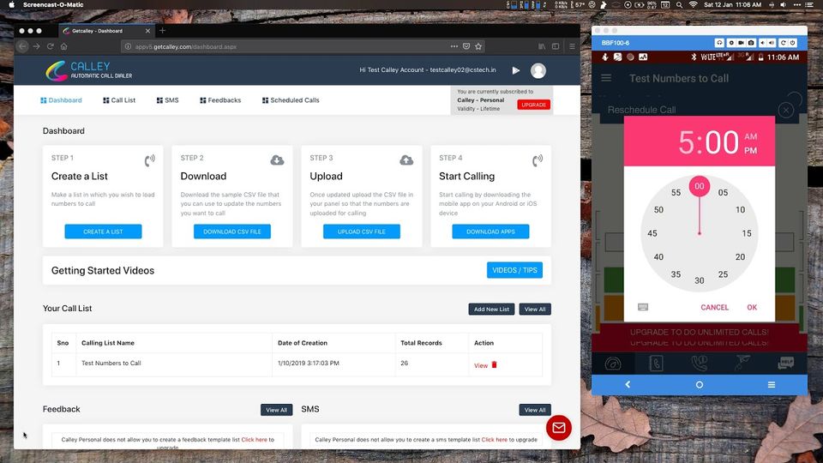This screenshot has height=463, width=823.
Task: Click the Create a List button
Action: pos(103,231)
